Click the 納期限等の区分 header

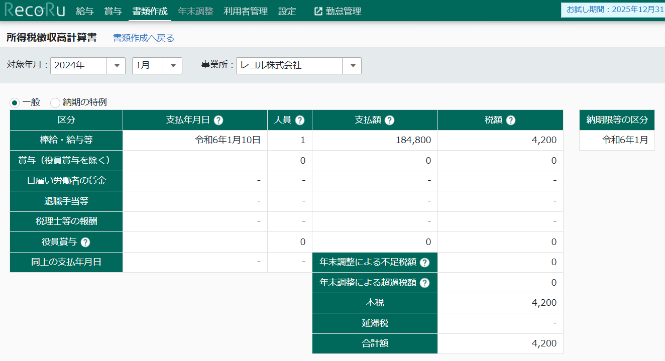617,120
